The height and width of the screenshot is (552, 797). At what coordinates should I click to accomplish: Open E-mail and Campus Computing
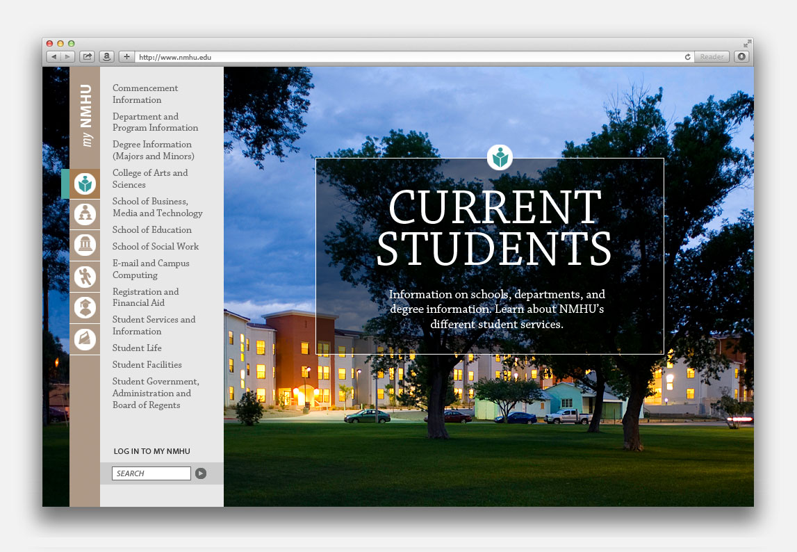pyautogui.click(x=151, y=269)
